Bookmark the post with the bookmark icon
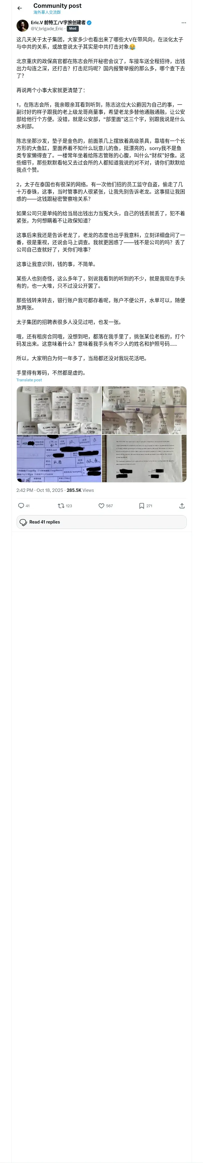Image resolution: width=203 pixels, height=1163 pixels. click(x=142, y=506)
